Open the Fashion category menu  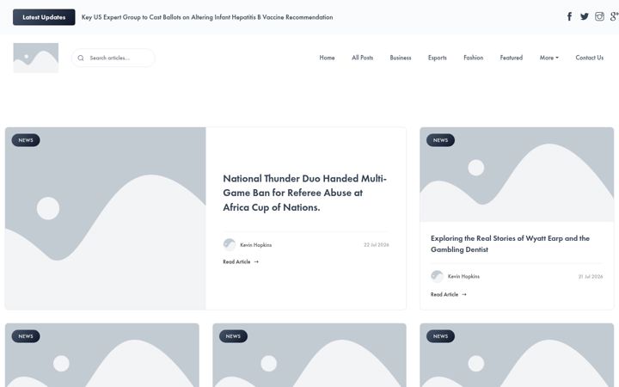click(474, 58)
